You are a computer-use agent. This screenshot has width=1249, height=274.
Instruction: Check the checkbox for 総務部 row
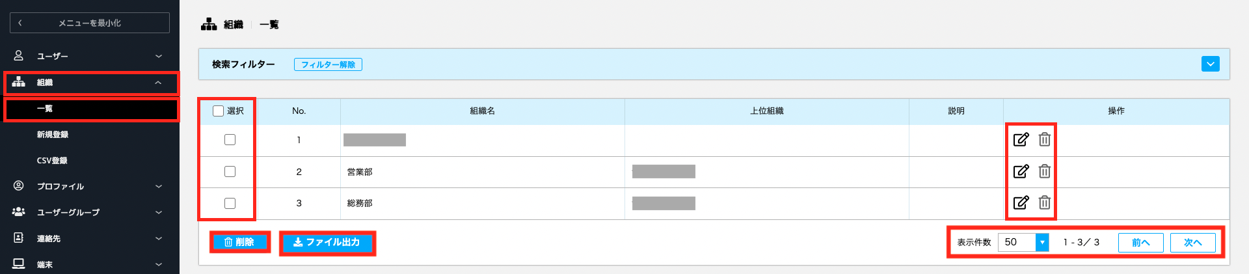tap(230, 203)
